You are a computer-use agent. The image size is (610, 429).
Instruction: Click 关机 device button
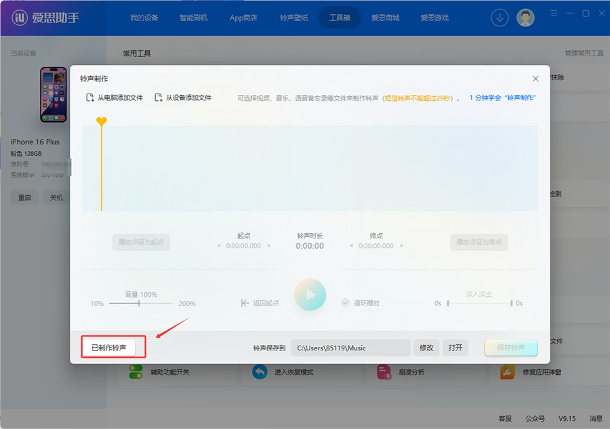(x=56, y=198)
